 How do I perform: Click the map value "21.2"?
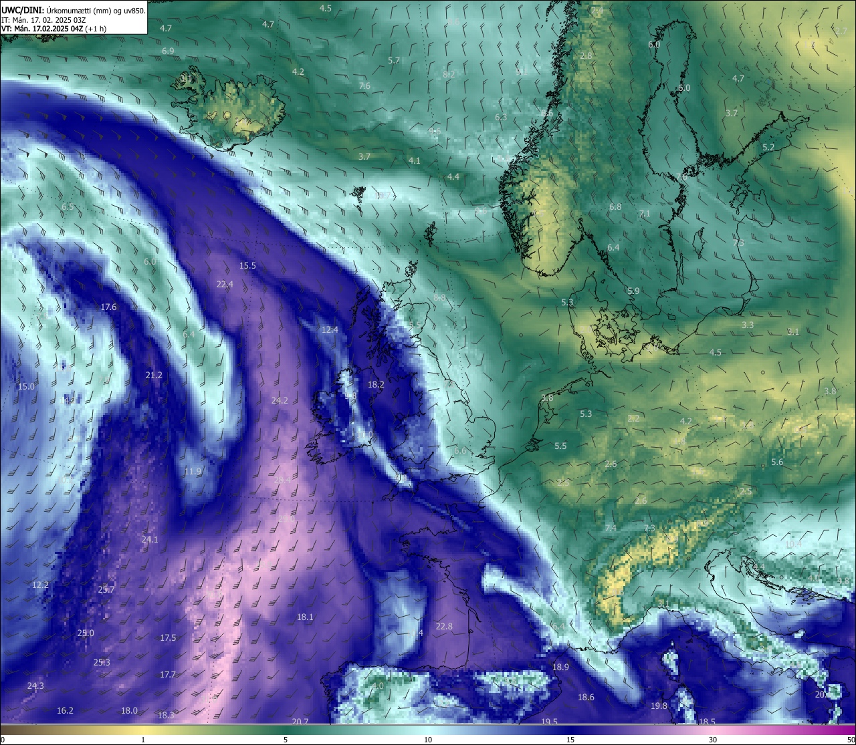click(x=154, y=375)
